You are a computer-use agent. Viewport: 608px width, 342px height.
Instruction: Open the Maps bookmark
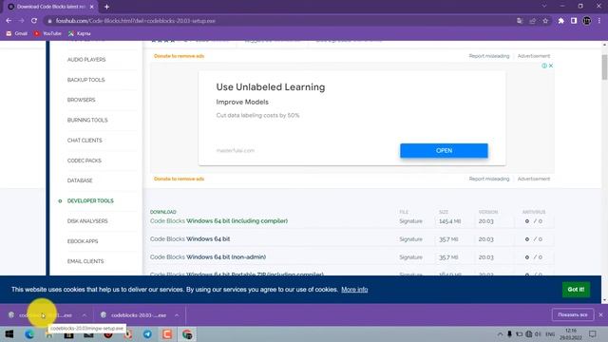[80, 34]
